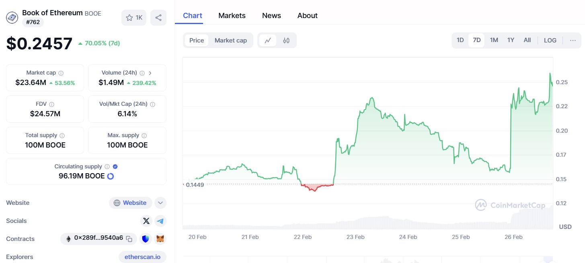The height and width of the screenshot is (263, 585).
Task: Expand the Website dropdown chevron
Action: (160, 203)
